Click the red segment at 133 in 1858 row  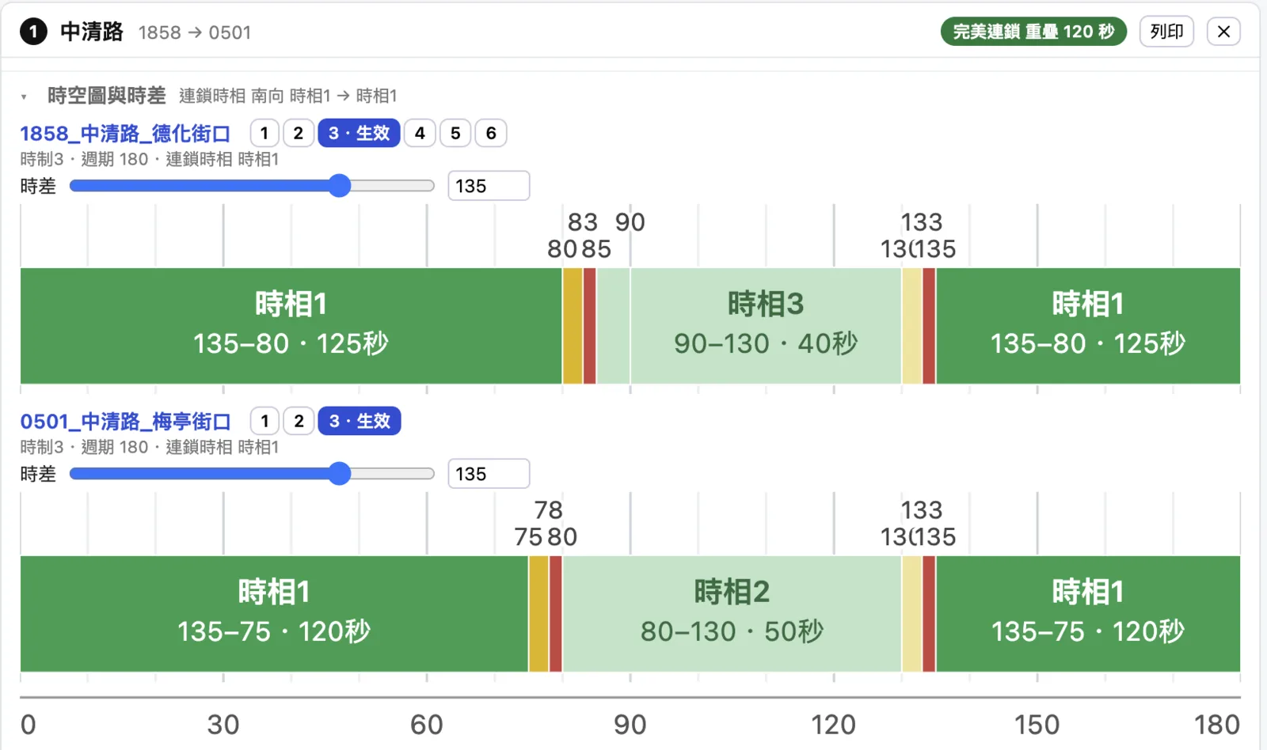[x=929, y=326]
